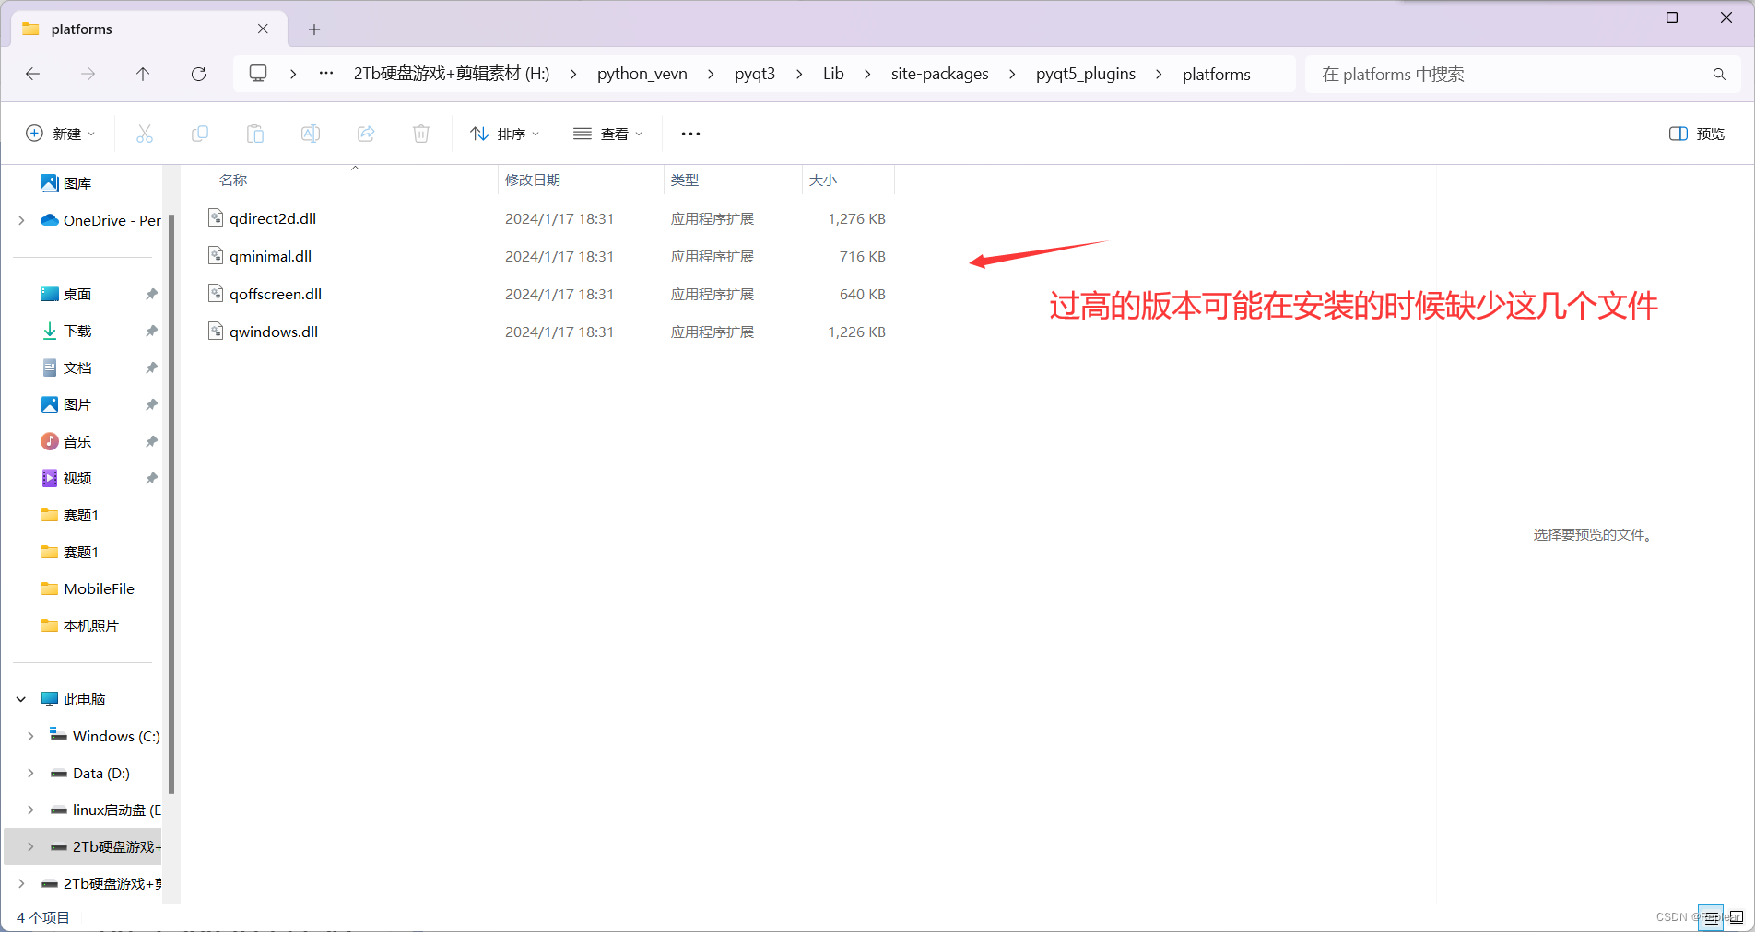Sort by 类型 column header
This screenshot has height=932, width=1755.
click(685, 180)
